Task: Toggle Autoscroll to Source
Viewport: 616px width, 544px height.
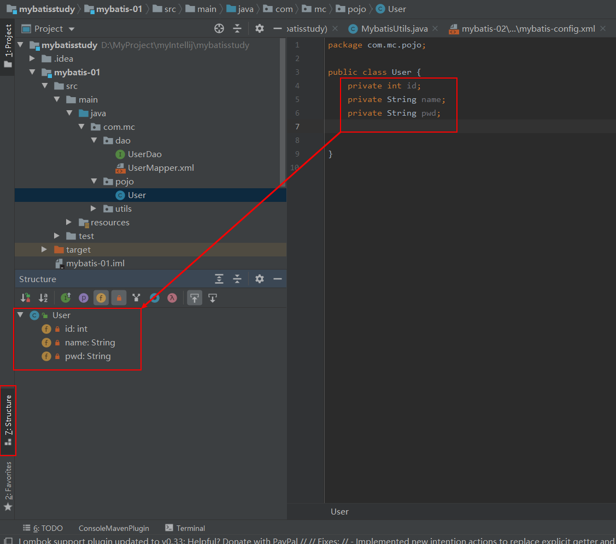Action: [195, 298]
